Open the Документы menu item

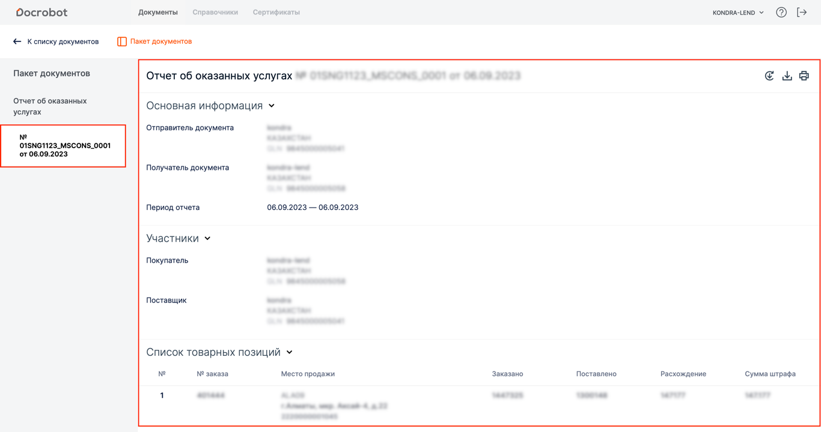click(x=157, y=13)
